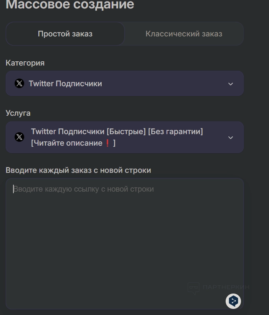Image resolution: width=269 pixels, height=315 pixels.
Task: Switch to the Классический заказ tab
Action: (x=184, y=34)
